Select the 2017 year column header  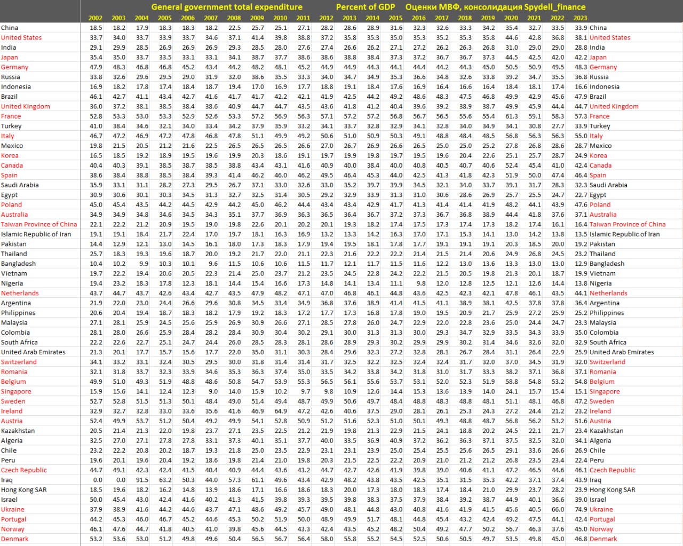442,18
